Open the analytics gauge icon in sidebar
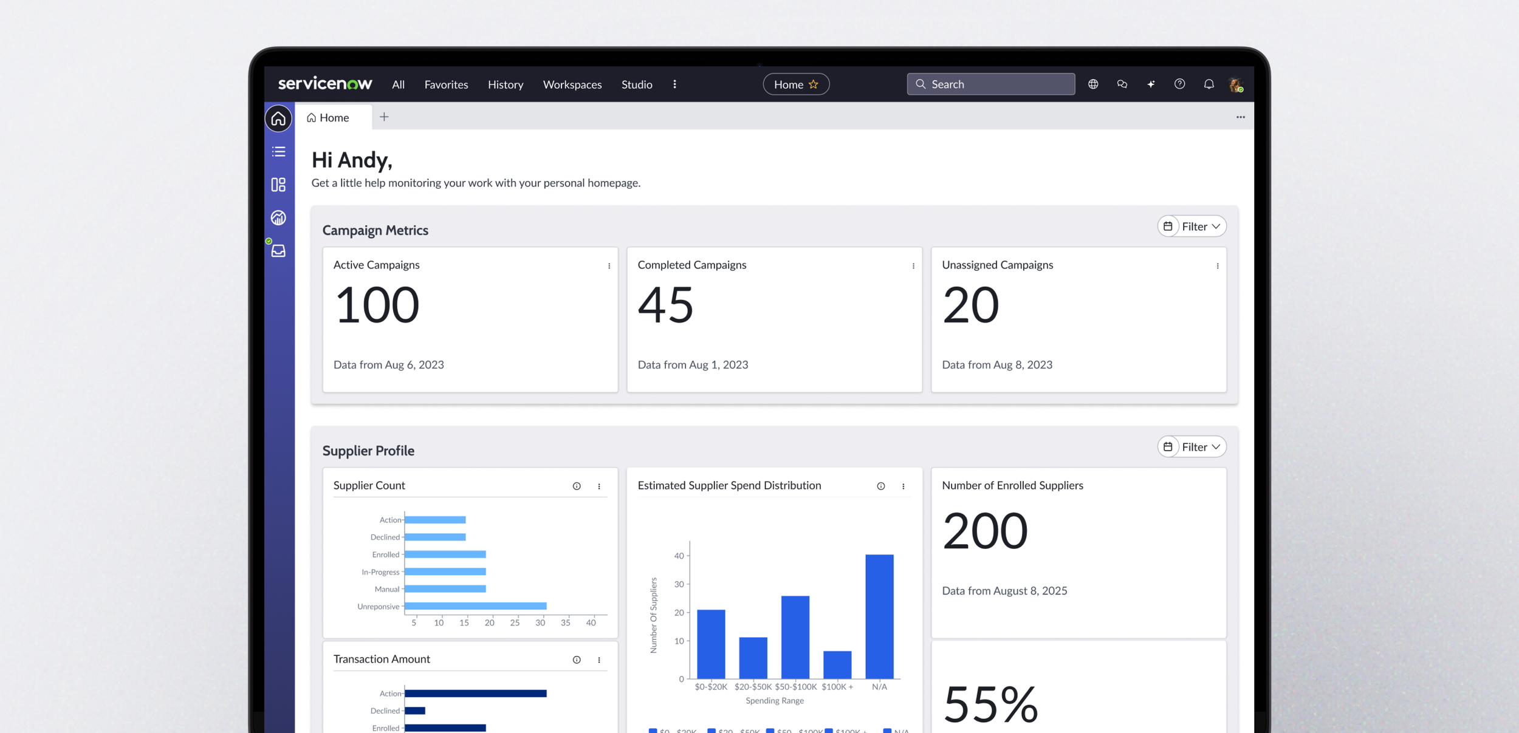This screenshot has width=1519, height=733. (278, 217)
